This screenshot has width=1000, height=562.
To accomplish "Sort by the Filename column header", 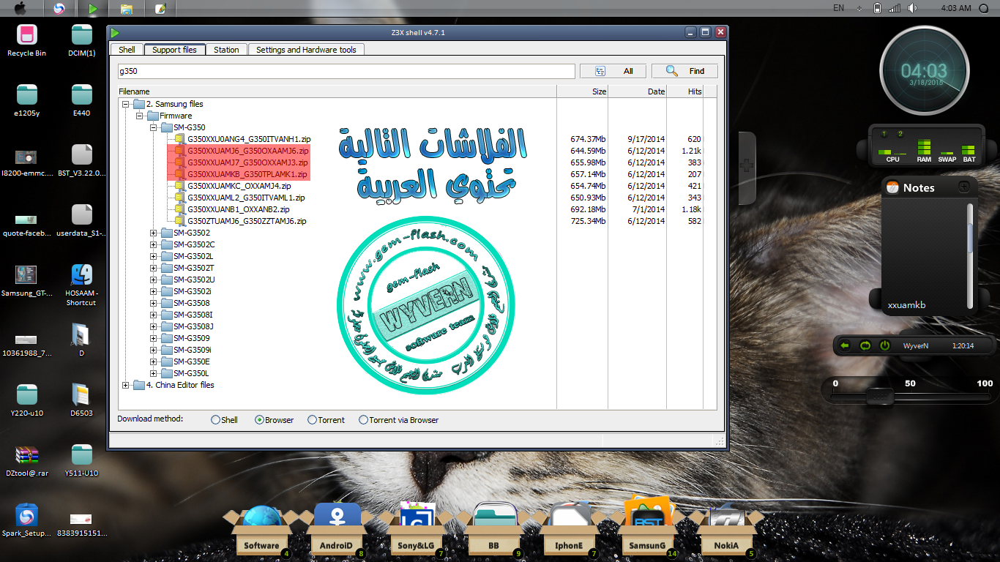I will point(337,91).
